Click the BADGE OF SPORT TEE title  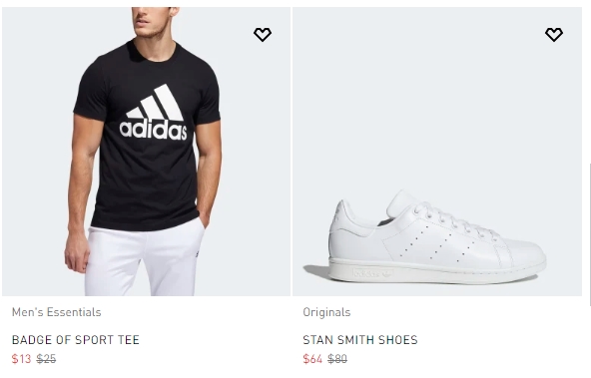coord(76,340)
